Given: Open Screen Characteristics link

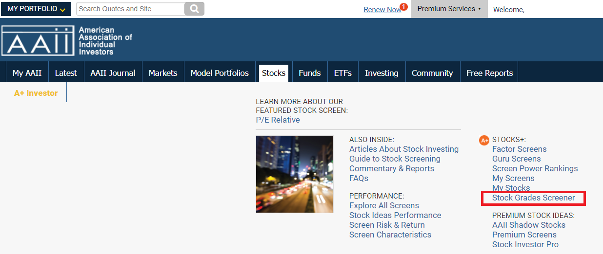Looking at the screenshot, I should pos(390,235).
